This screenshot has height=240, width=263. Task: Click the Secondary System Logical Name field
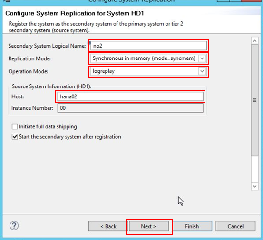(x=148, y=46)
